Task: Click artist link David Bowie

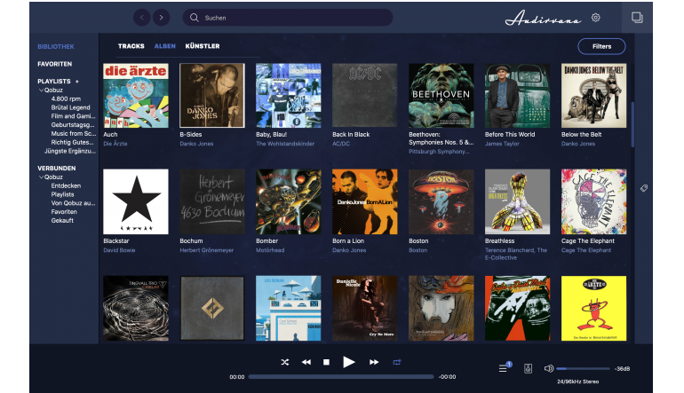Action: 119,250
